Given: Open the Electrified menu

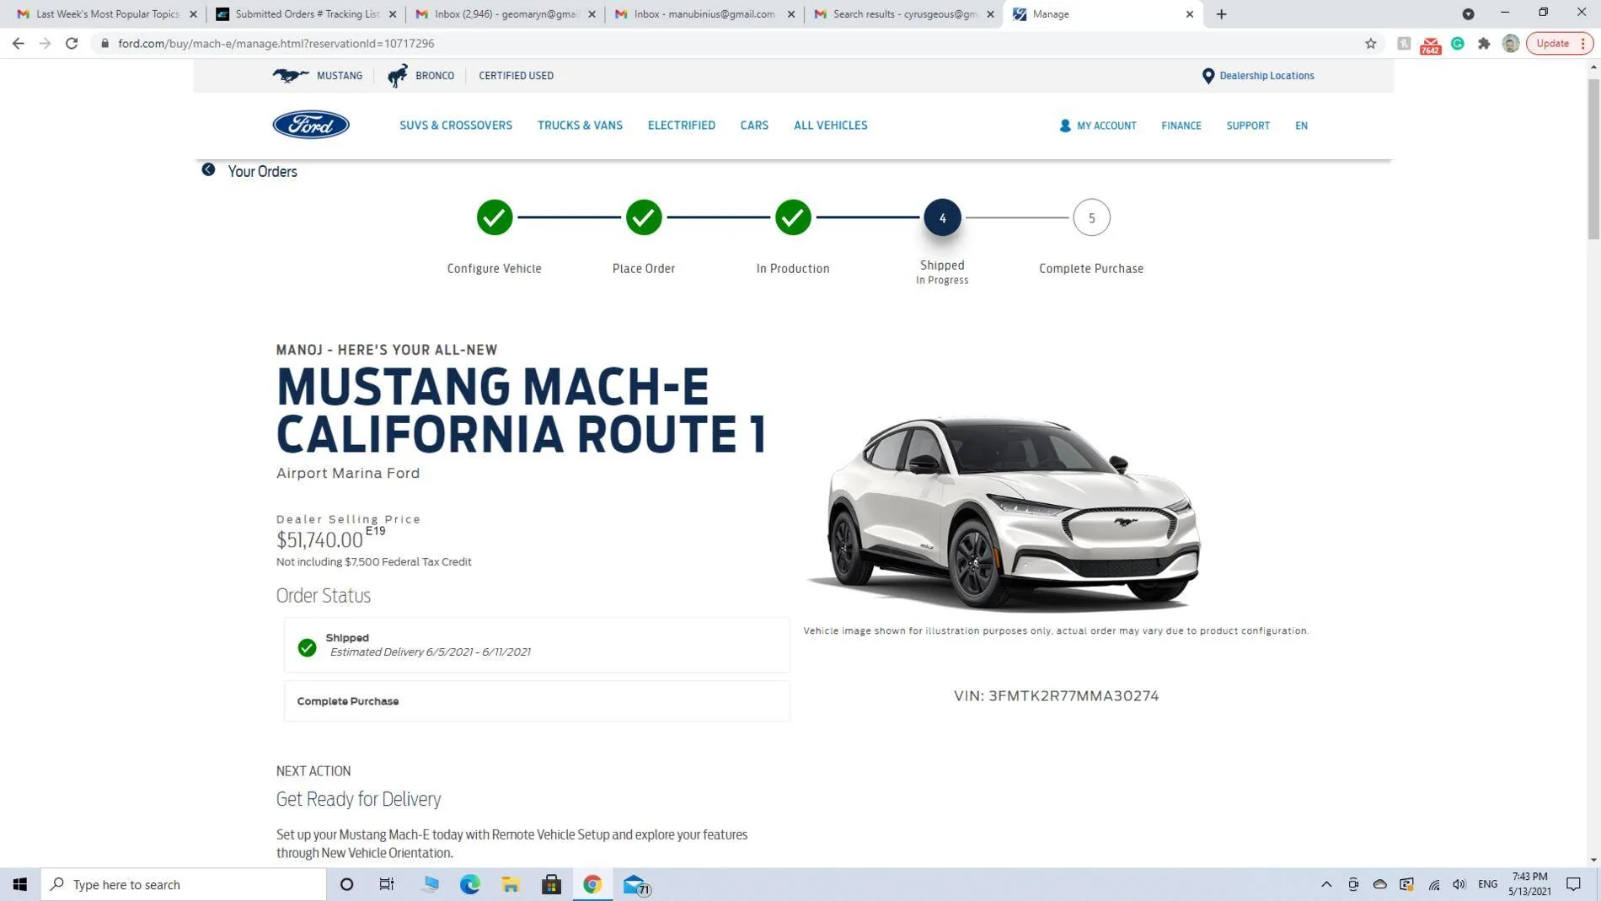Looking at the screenshot, I should 681,126.
